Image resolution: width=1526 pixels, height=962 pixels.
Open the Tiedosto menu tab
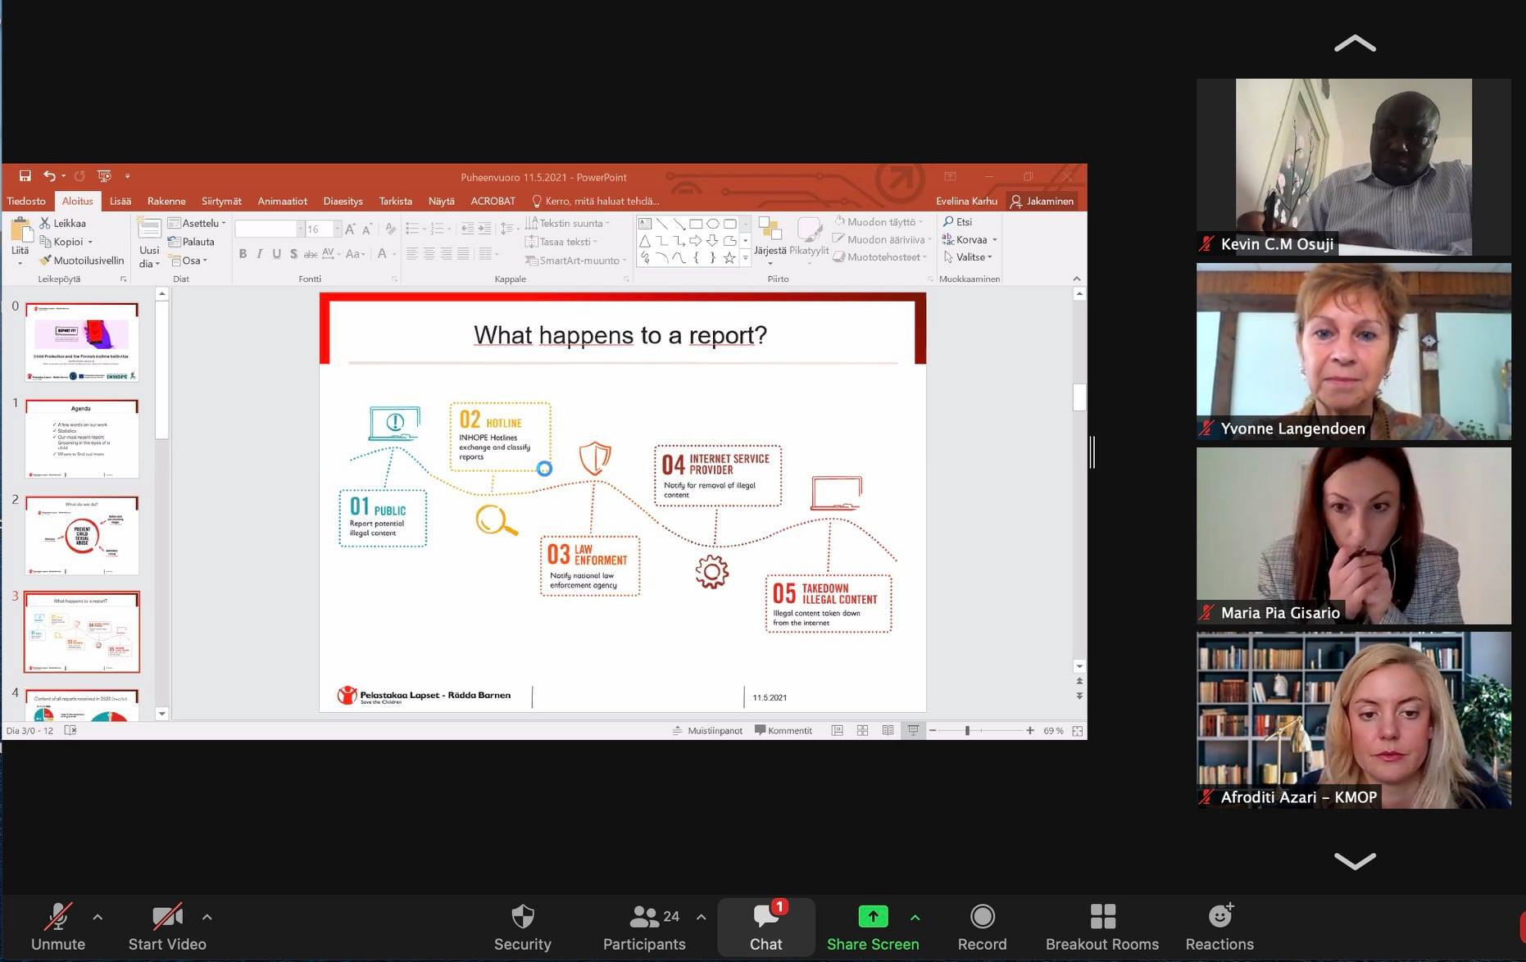pyautogui.click(x=26, y=201)
